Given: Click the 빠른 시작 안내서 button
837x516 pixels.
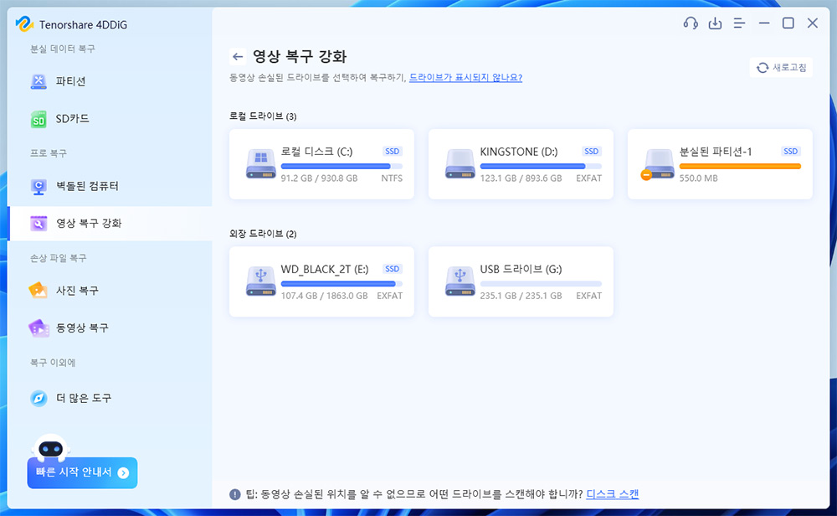Looking at the screenshot, I should coord(82,472).
